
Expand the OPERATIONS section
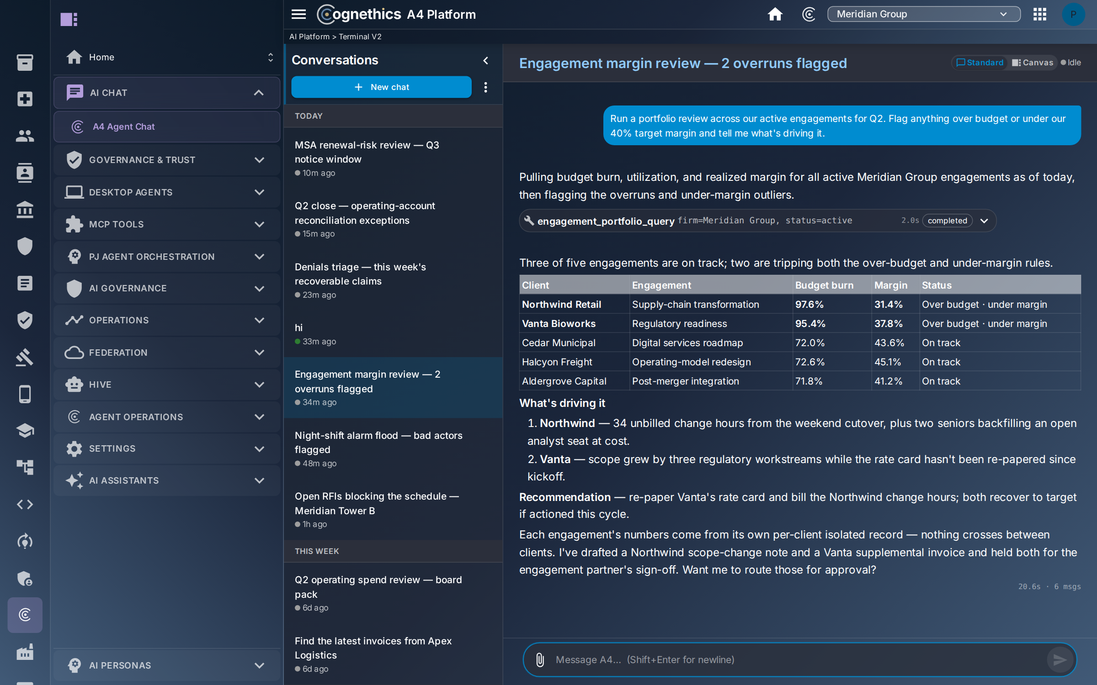click(166, 320)
